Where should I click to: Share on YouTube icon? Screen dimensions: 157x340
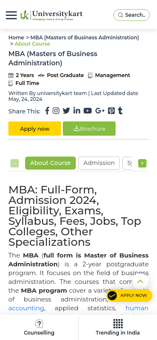pos(88,111)
